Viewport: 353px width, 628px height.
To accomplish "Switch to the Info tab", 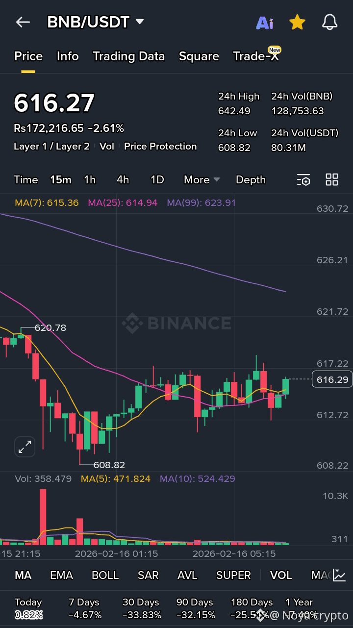I will point(68,56).
